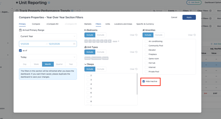Check Internet amenity
Image resolution: width=221 pixels, height=119 pixels.
146,67
